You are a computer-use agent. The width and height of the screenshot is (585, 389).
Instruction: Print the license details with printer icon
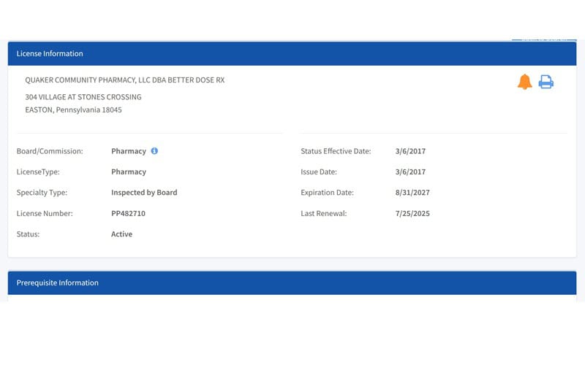click(x=546, y=82)
